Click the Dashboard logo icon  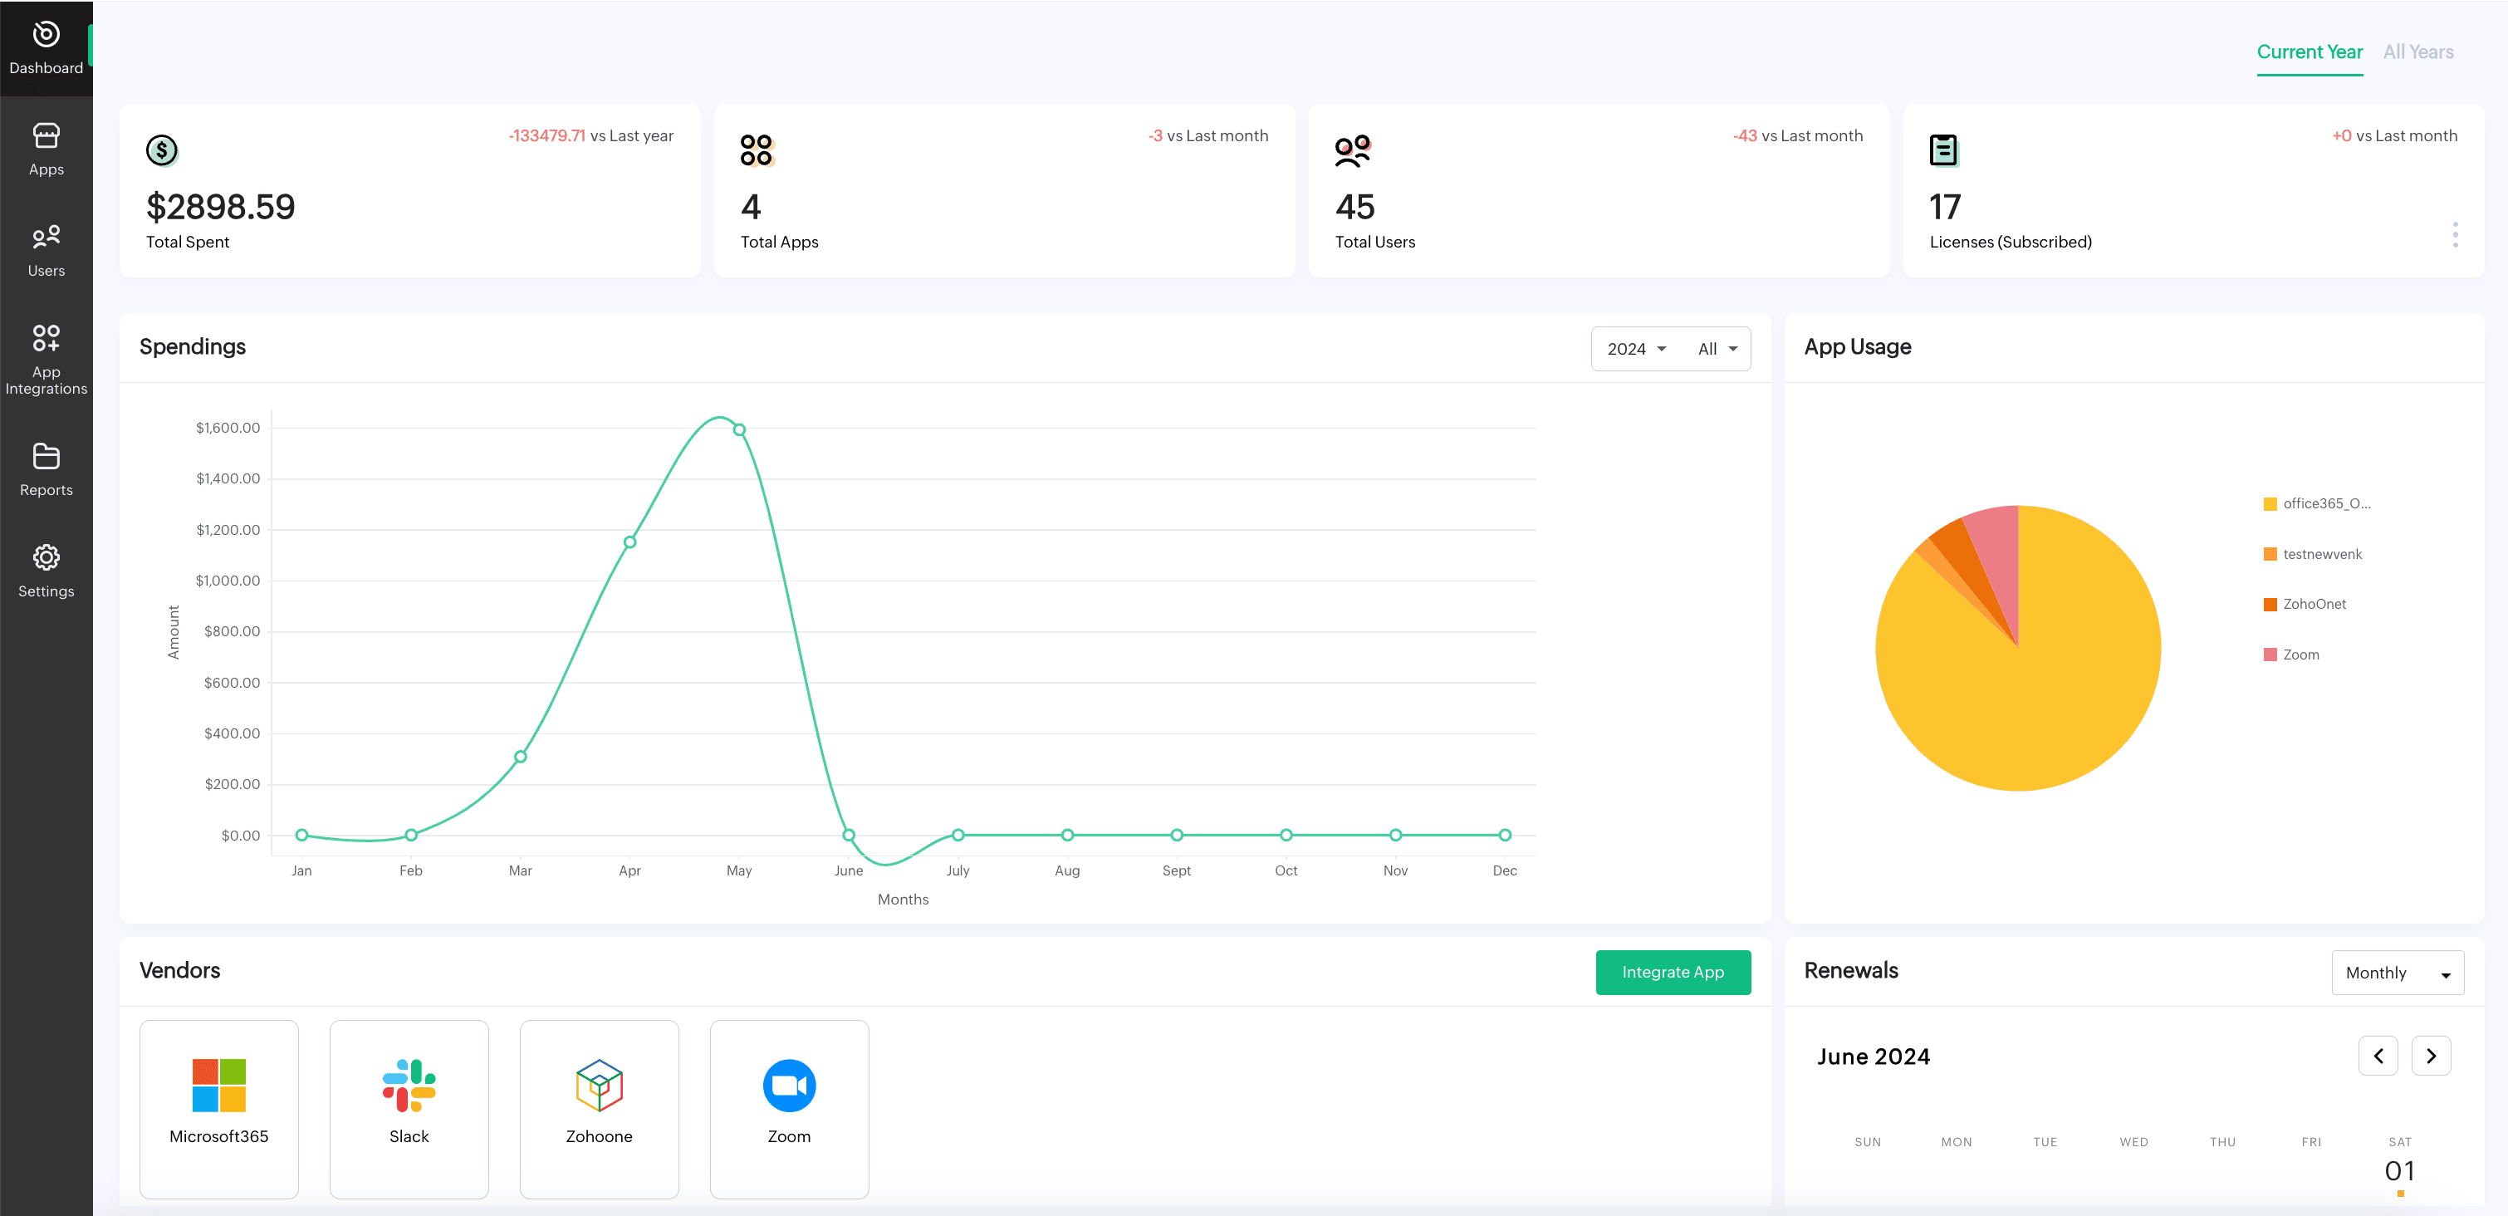46,34
